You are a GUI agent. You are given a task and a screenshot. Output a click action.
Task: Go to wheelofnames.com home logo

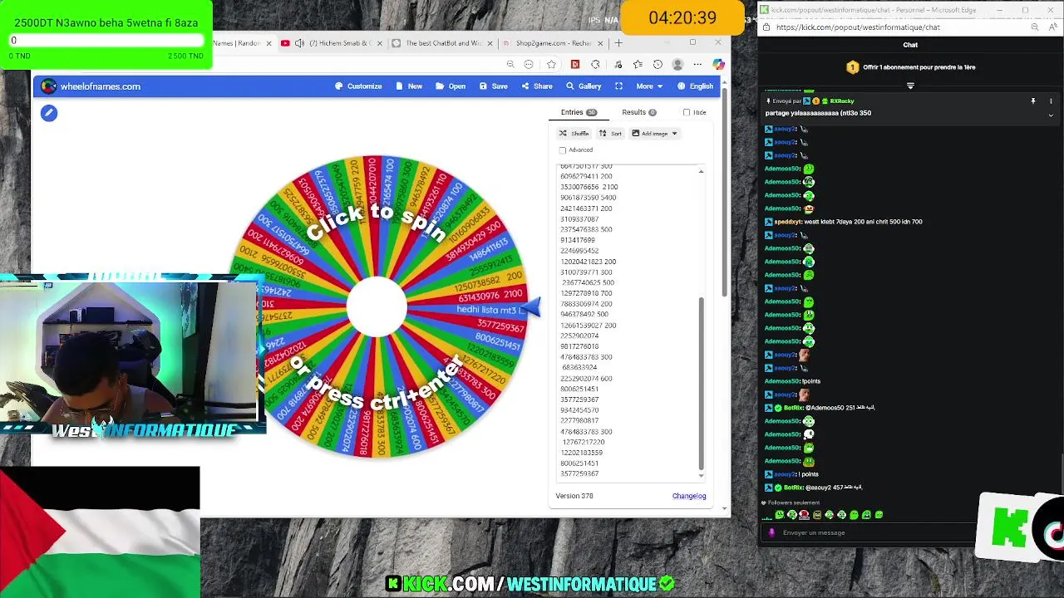tap(91, 86)
